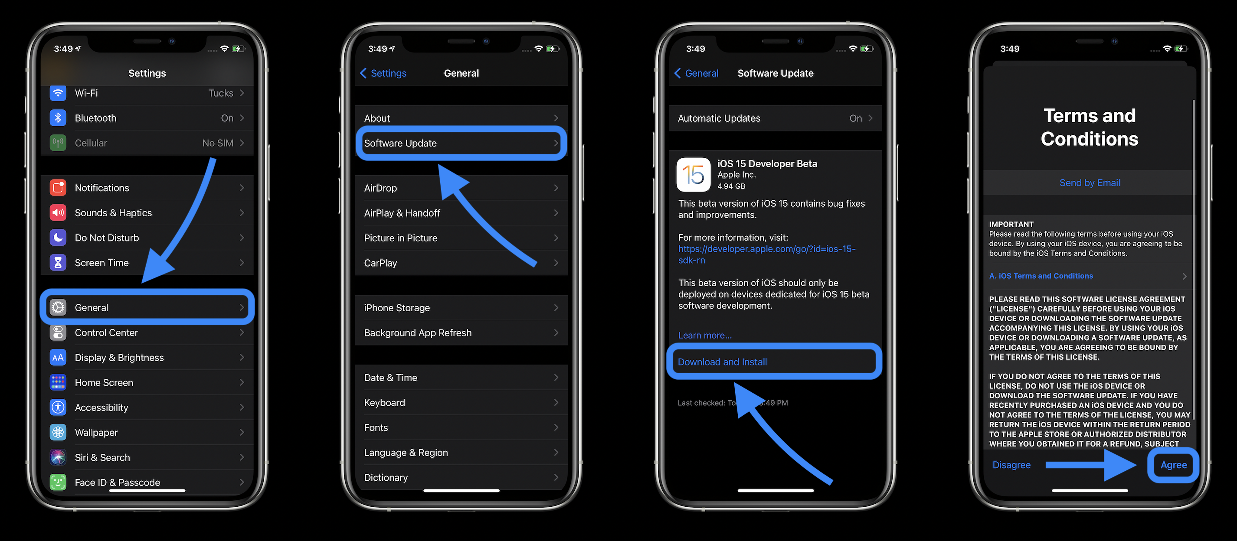Click Download and Install button

773,361
